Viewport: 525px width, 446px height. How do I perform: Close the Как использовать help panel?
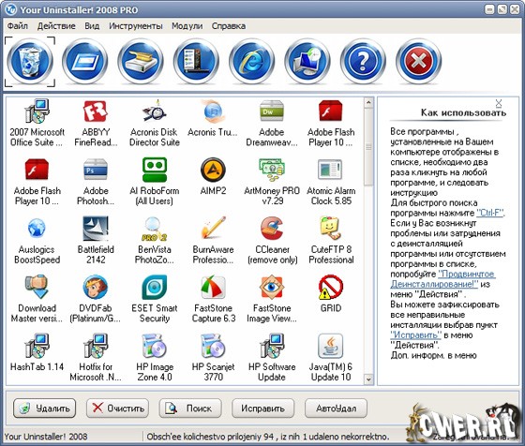[x=499, y=103]
